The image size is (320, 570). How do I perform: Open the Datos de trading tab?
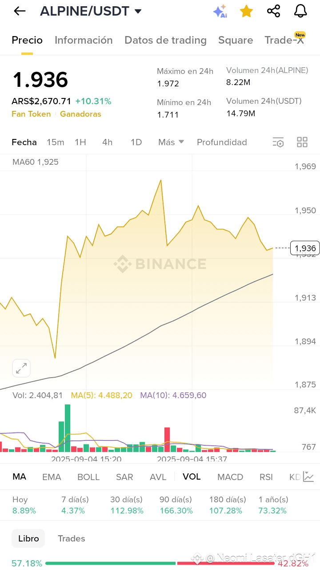coord(165,40)
